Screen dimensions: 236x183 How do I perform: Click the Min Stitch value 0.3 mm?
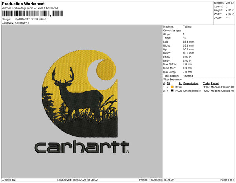coord(188,68)
